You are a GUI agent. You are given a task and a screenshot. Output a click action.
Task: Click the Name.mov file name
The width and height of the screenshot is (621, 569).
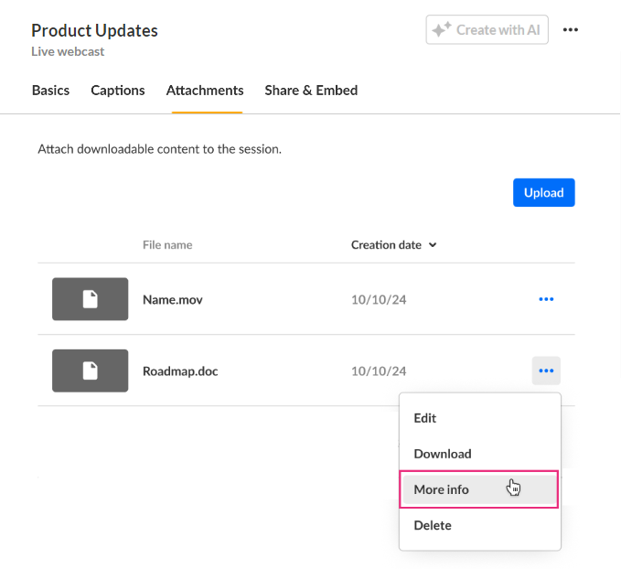point(172,299)
